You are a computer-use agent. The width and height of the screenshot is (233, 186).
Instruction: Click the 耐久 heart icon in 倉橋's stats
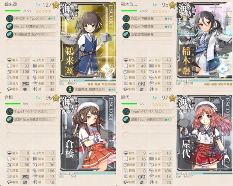click(x=9, y=153)
